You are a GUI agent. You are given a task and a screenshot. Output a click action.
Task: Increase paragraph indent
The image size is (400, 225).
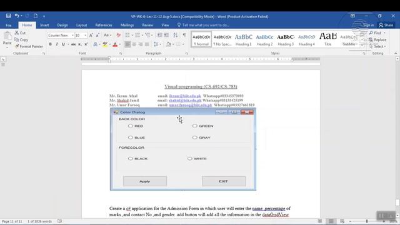pyautogui.click(x=166, y=35)
